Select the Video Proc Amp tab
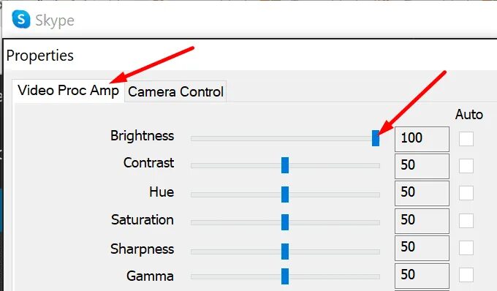 (68, 91)
